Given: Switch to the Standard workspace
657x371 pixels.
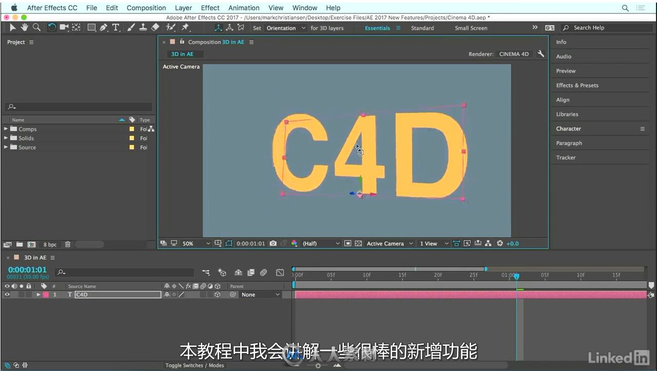Looking at the screenshot, I should 422,28.
